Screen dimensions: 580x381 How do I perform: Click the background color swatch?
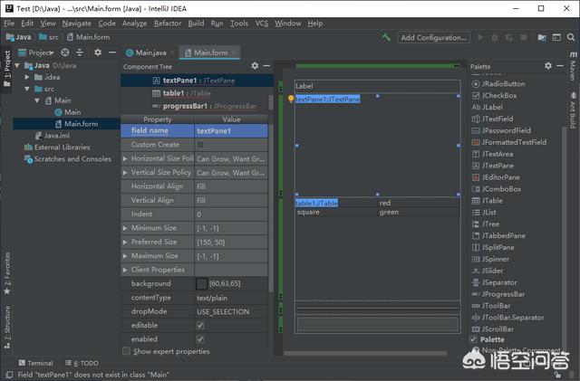(x=201, y=284)
